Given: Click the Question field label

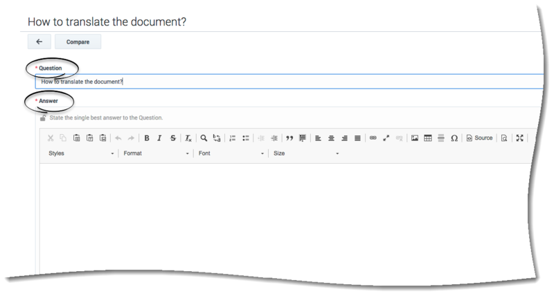Looking at the screenshot, I should [x=50, y=68].
